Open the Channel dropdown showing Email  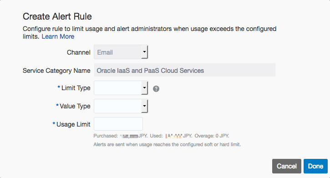pos(121,52)
